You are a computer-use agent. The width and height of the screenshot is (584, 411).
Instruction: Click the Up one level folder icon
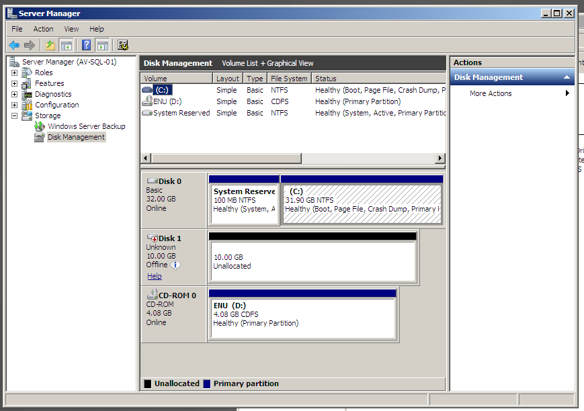[x=50, y=46]
